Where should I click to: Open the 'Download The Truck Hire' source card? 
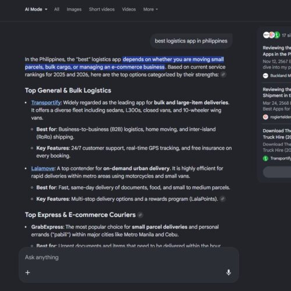tap(277, 144)
